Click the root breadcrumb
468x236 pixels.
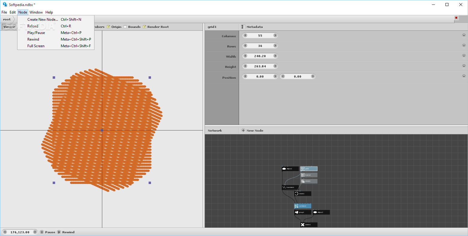7,19
